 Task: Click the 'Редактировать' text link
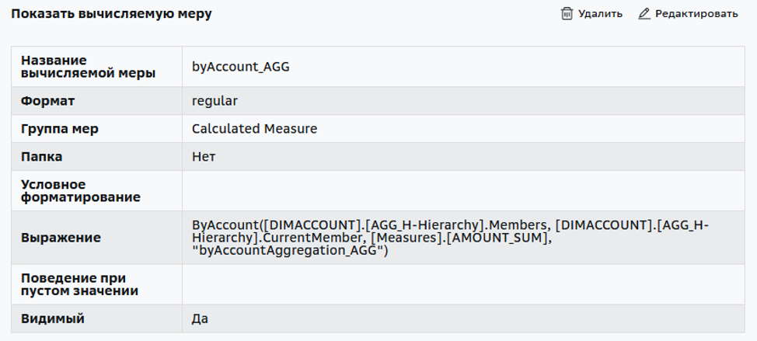tap(696, 14)
